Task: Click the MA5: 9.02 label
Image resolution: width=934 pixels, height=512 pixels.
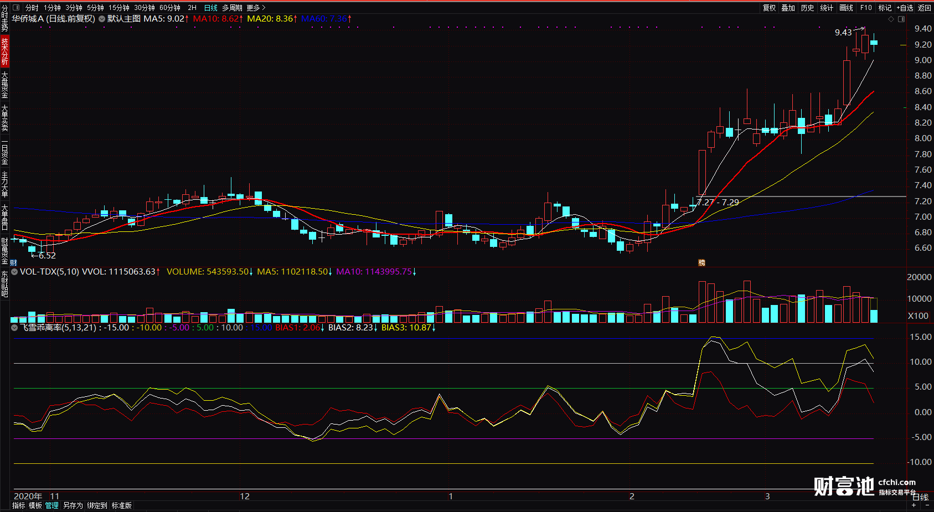Action: click(166, 19)
